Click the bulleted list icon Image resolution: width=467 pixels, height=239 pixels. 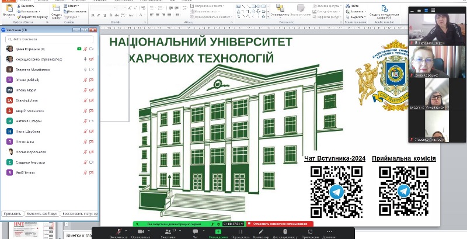pos(152,8)
